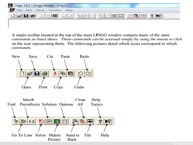193x145 pixels.
Task: Click the Options icon in the labeled diagram
Action: [65, 121]
